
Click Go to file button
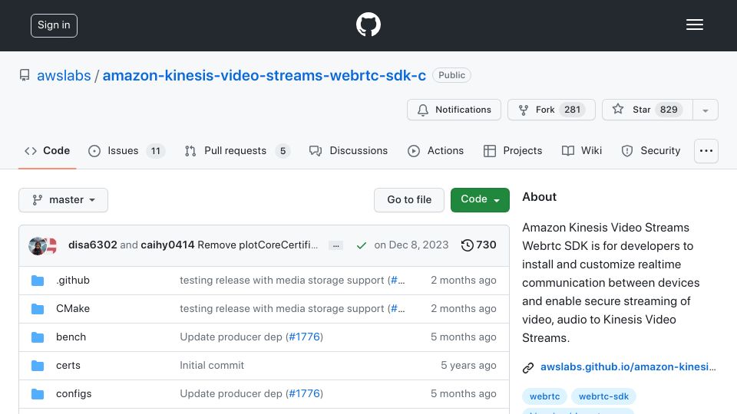coord(409,200)
